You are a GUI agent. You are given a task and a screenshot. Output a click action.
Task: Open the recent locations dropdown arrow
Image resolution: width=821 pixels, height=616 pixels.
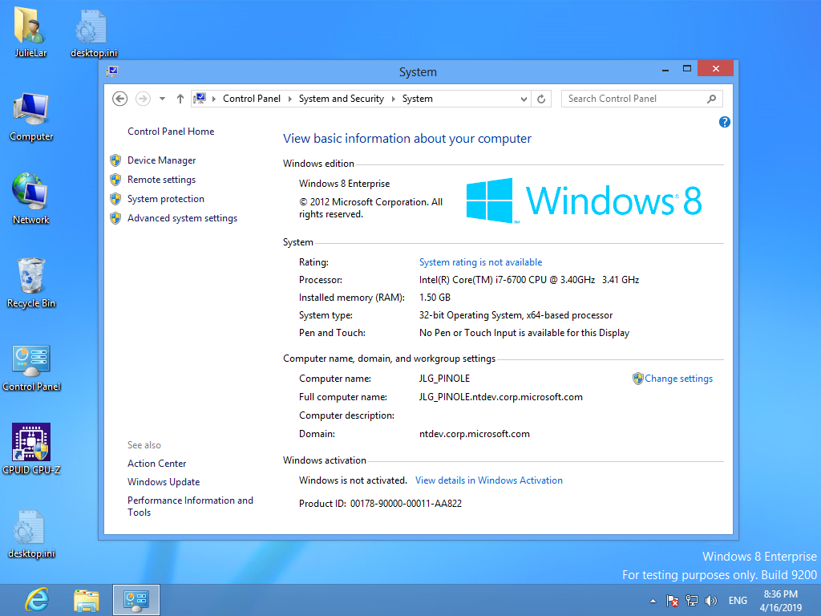coord(162,99)
